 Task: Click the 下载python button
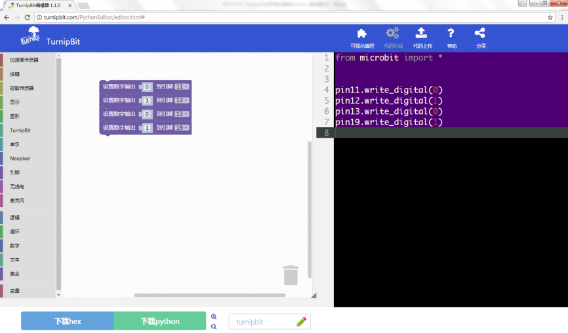pyautogui.click(x=160, y=321)
